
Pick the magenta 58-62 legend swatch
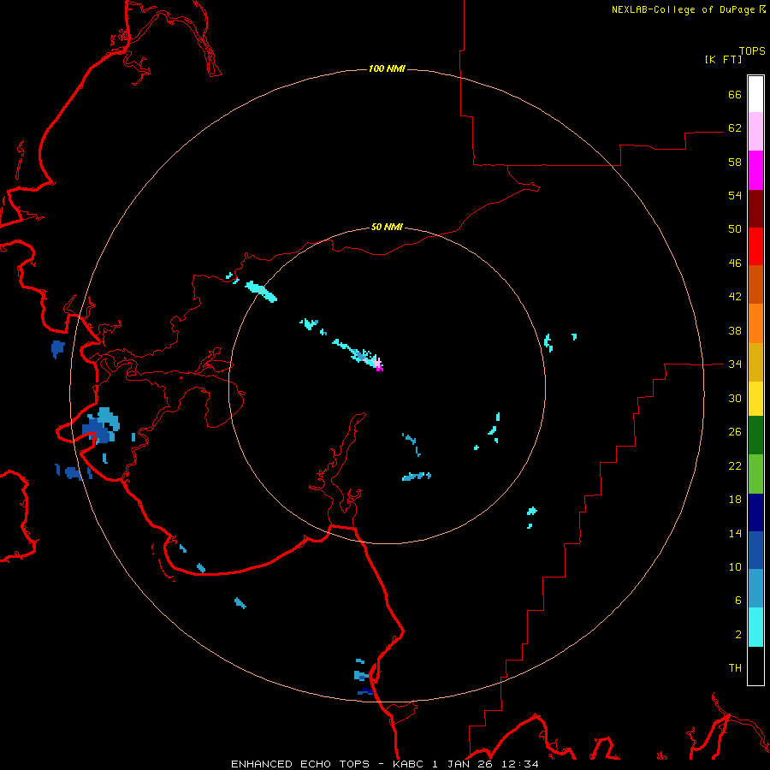click(755, 170)
